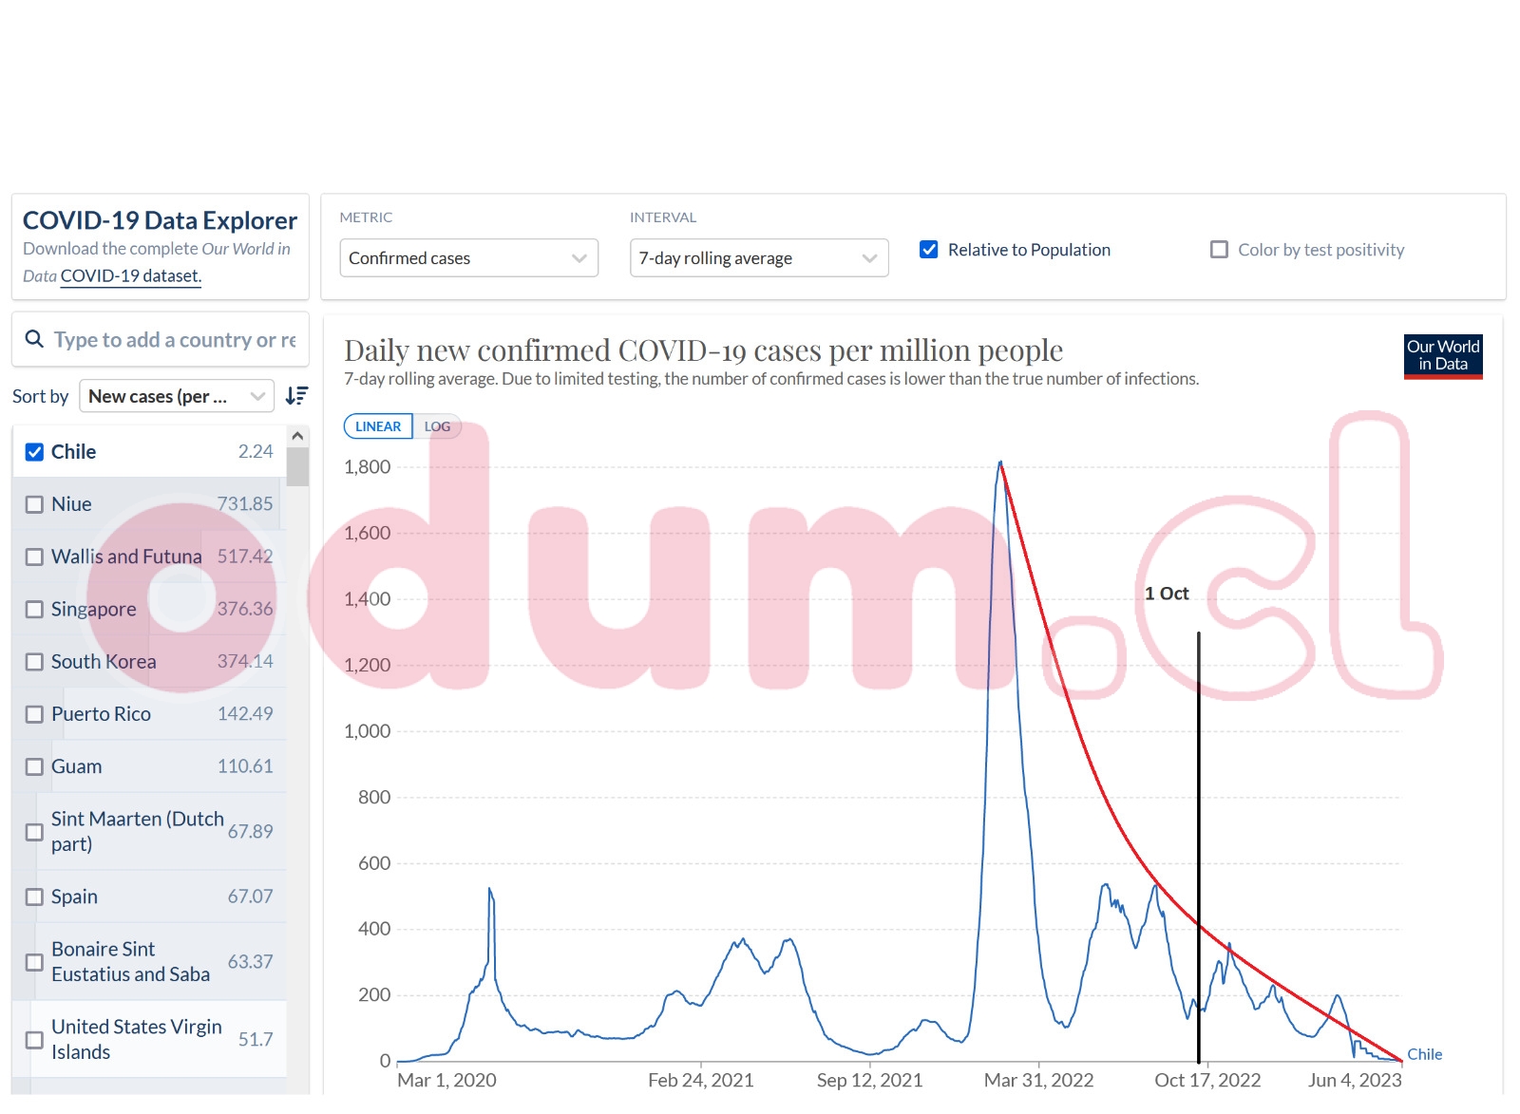This screenshot has height=1114, width=1520.
Task: Enable Color by test positivity
Action: [1219, 250]
